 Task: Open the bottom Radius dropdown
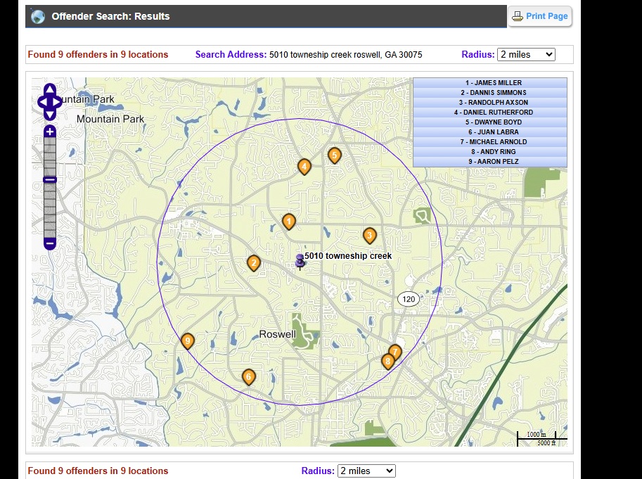pyautogui.click(x=365, y=471)
